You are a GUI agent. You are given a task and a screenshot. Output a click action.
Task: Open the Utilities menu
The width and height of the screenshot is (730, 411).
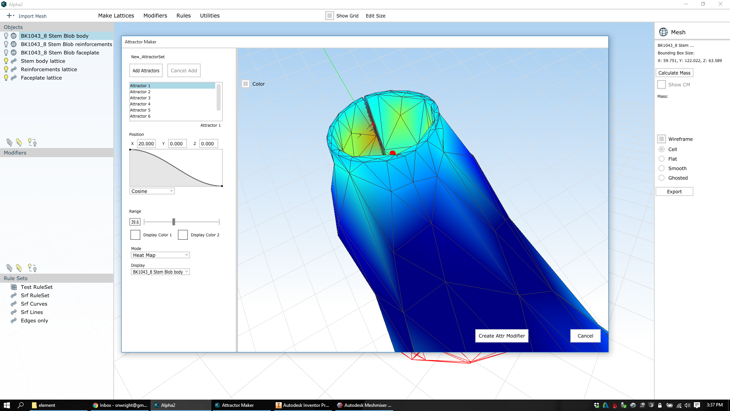coord(210,16)
